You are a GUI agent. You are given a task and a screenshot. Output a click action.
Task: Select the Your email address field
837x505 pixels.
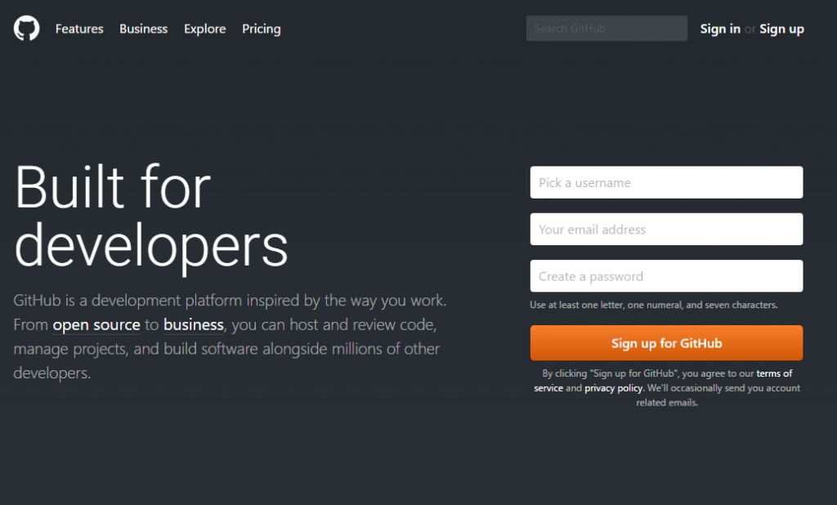coord(666,230)
